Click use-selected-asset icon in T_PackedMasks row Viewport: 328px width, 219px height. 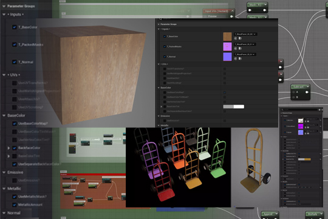(x=236, y=49)
